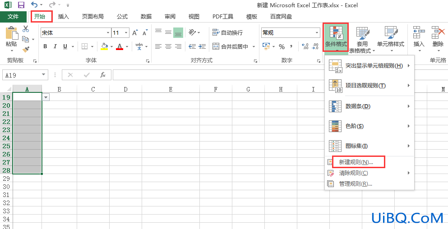Screen dimensions: 448x229
Task: Toggle bottom vertical alignment
Action: click(x=178, y=33)
